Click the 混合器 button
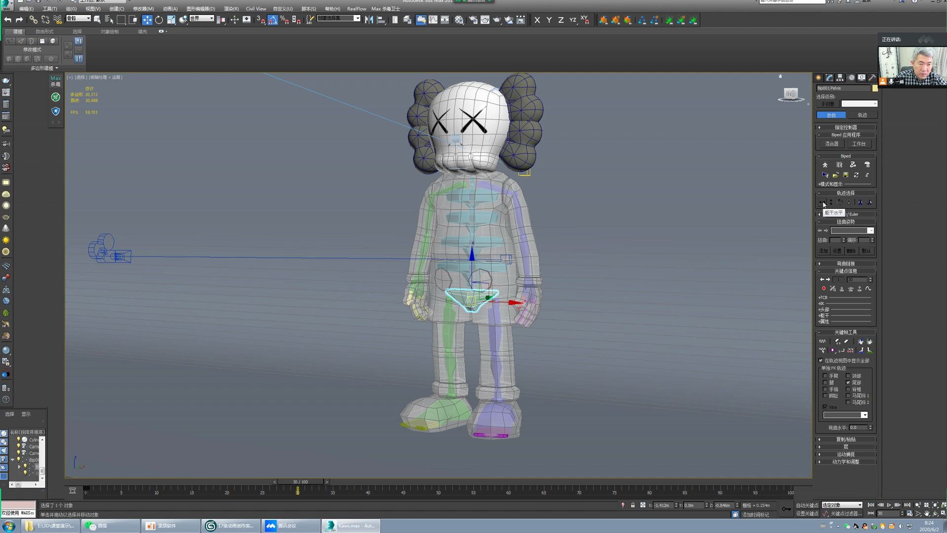The image size is (947, 533). pyautogui.click(x=832, y=144)
